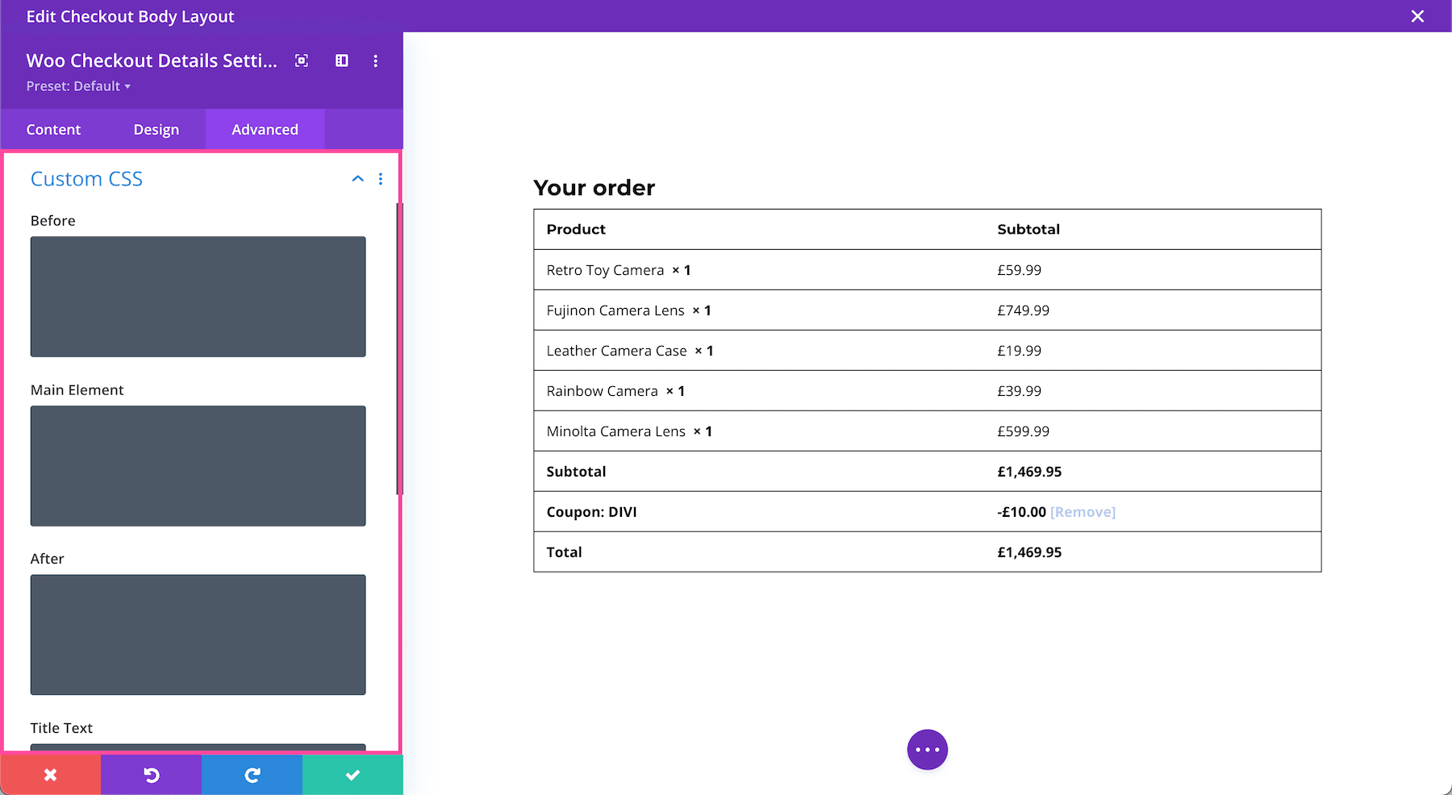Redo the last undone change
Image resolution: width=1452 pixels, height=795 pixels.
click(252, 774)
